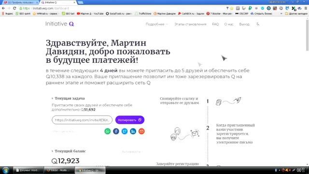The height and width of the screenshot is (174, 309).
Task: Switch to Mozilla Firefox taskbar item
Action: tap(59, 170)
